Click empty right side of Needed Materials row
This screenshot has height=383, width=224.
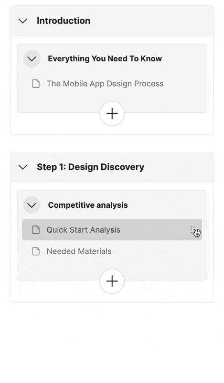156,251
